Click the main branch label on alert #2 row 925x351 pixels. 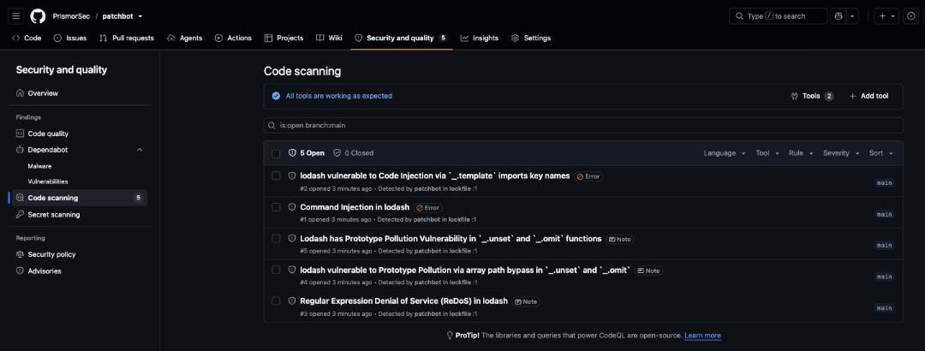coord(884,183)
